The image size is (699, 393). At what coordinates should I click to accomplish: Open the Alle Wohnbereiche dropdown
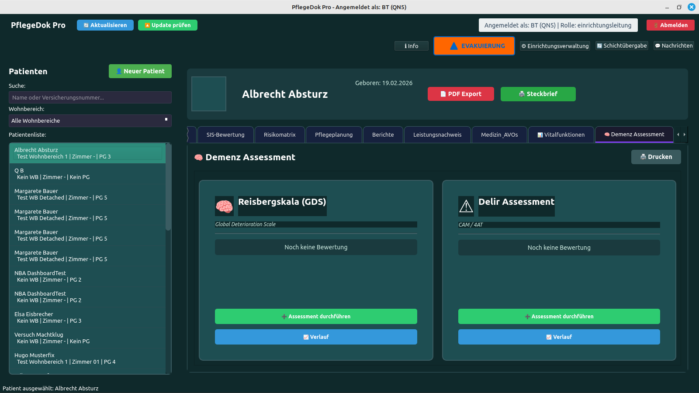[90, 121]
